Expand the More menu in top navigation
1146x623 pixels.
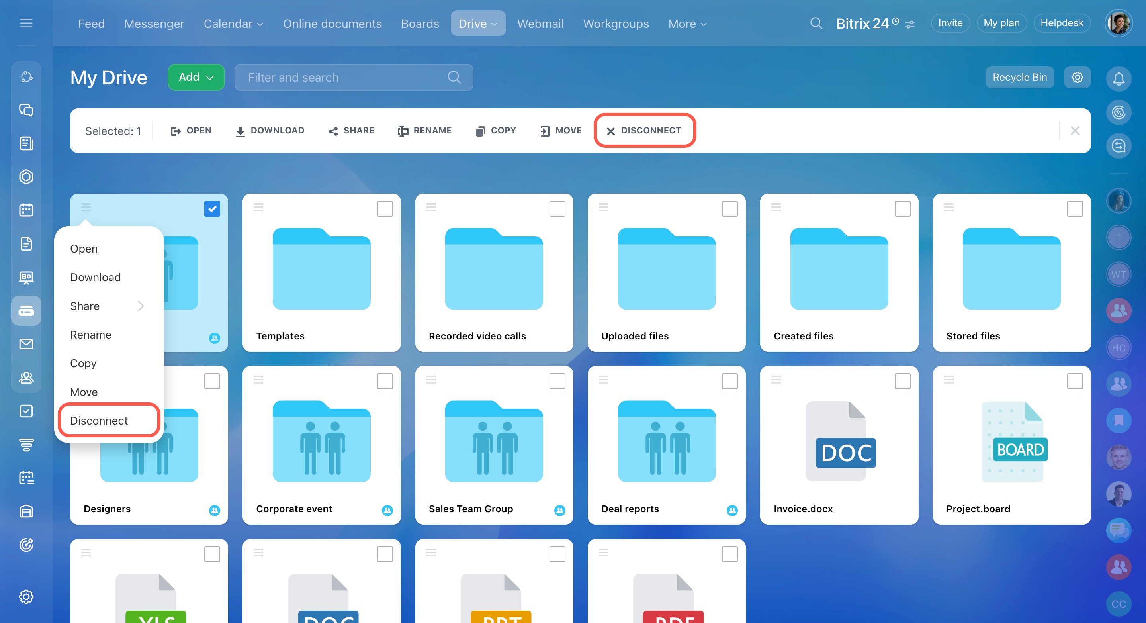point(687,24)
